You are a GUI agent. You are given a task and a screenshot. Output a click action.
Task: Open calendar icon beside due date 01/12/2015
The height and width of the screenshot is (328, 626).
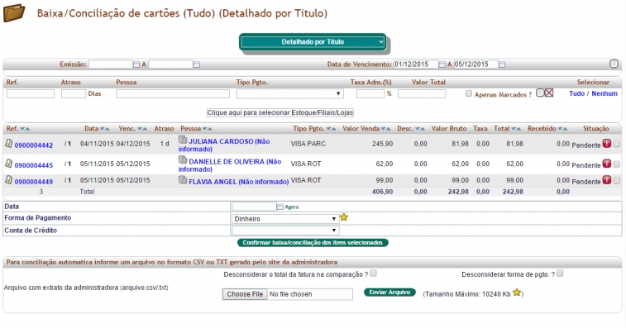442,64
